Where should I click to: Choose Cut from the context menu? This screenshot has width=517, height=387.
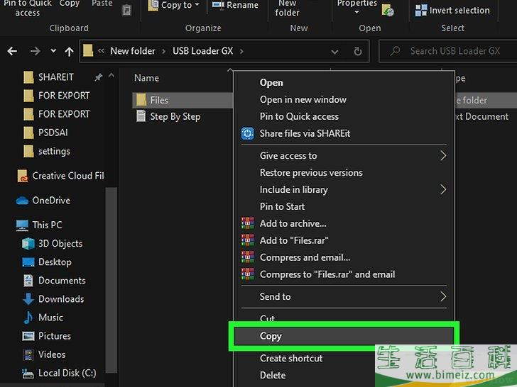pos(344,318)
